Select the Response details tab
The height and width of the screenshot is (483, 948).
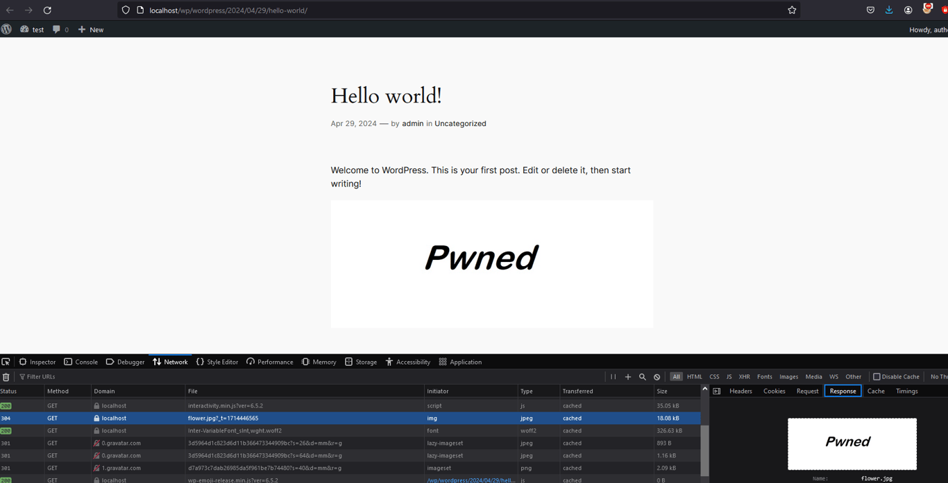843,392
